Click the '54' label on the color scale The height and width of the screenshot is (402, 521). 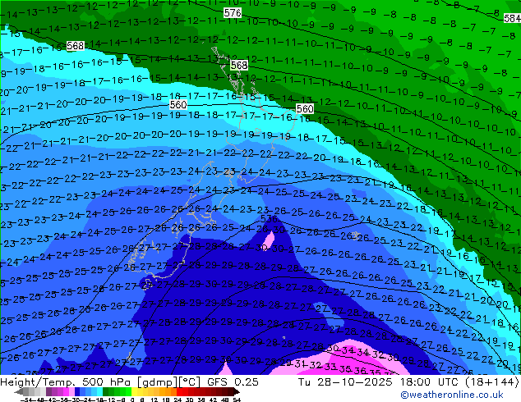click(x=236, y=400)
